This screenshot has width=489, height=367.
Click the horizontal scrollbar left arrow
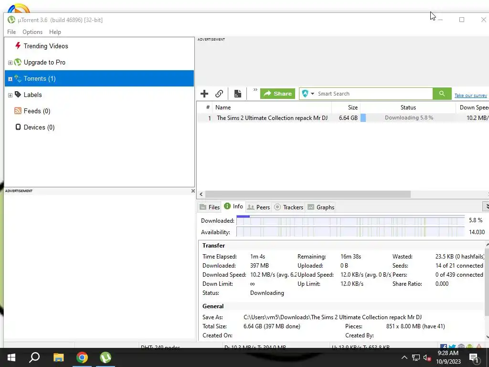[201, 194]
